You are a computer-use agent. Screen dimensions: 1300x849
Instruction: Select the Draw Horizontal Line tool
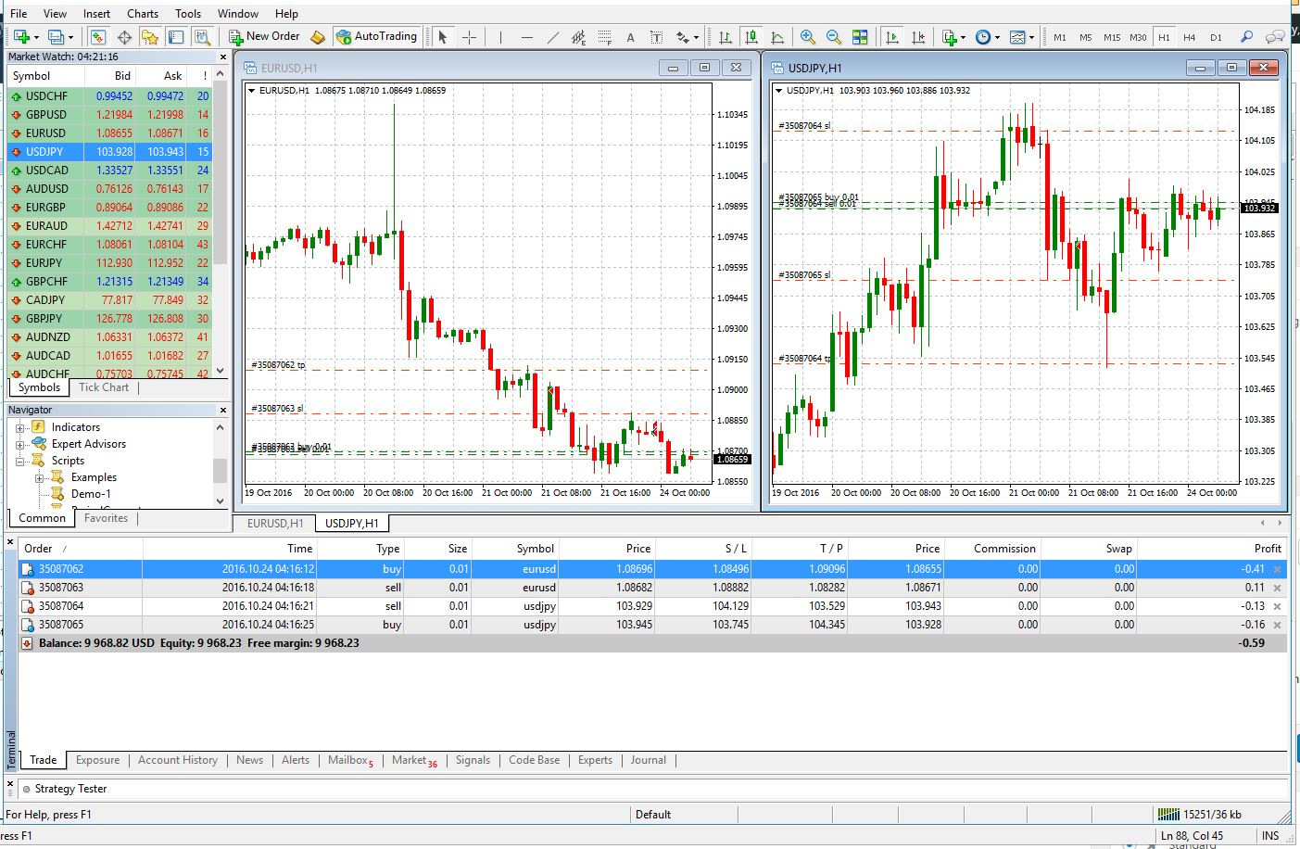[526, 37]
